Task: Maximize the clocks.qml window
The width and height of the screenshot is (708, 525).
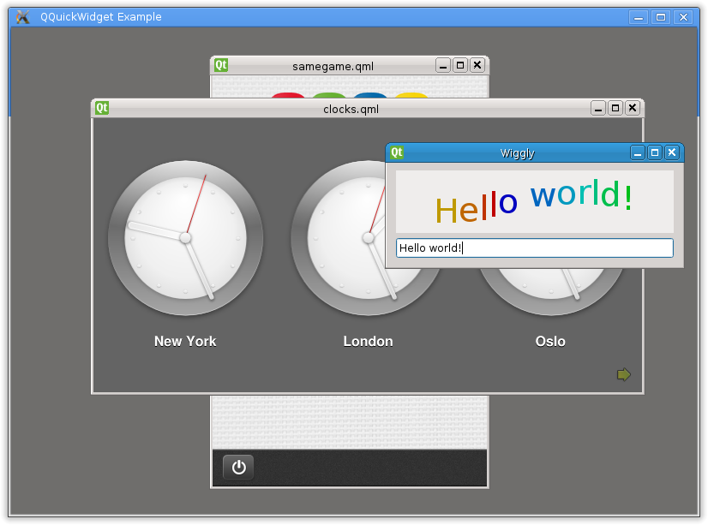Action: 615,108
